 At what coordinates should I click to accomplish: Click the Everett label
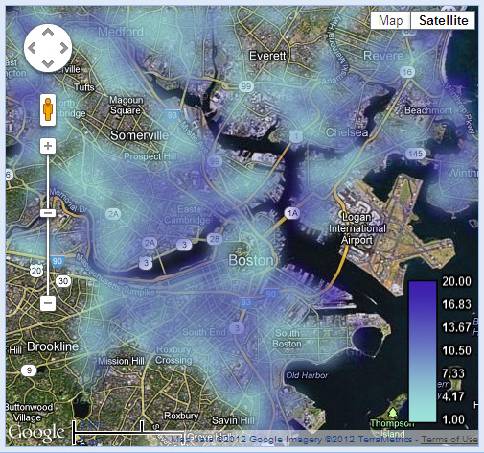(x=267, y=56)
